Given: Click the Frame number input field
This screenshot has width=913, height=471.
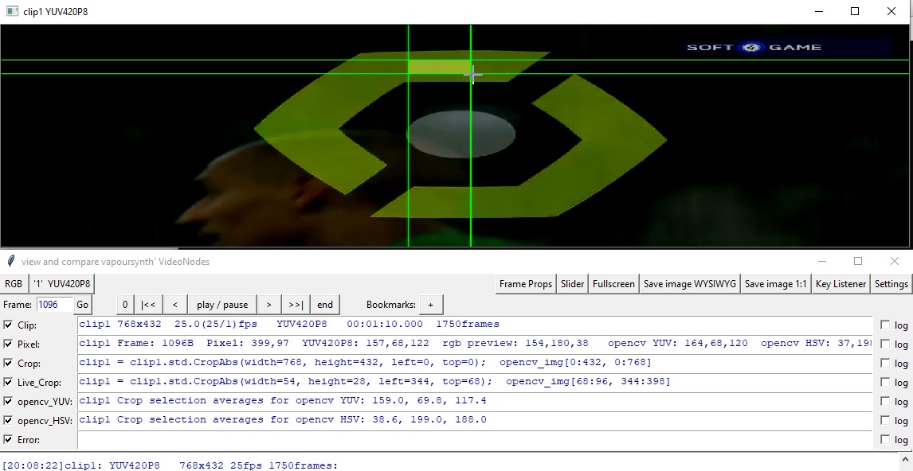Looking at the screenshot, I should (x=55, y=305).
